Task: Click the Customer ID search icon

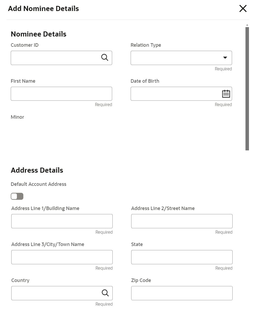Action: click(x=105, y=57)
